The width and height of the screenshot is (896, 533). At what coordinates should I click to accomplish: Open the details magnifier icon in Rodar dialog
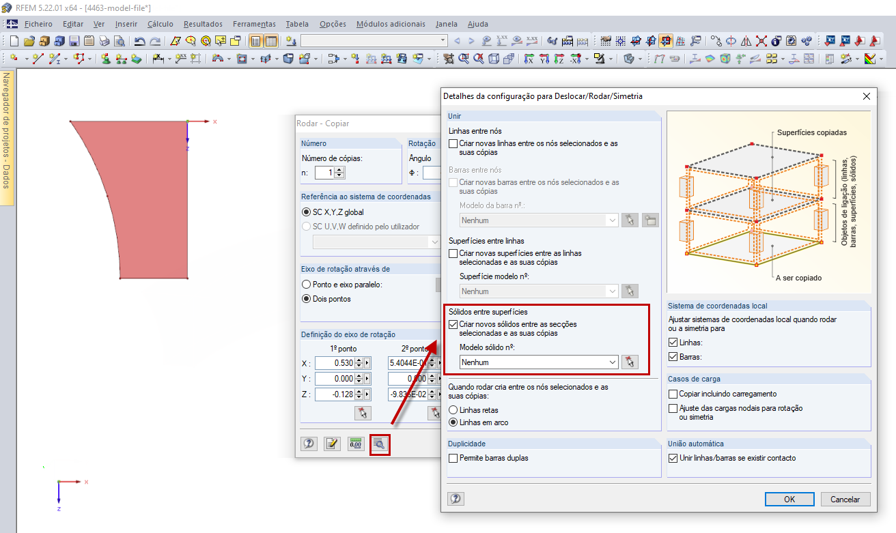coord(379,444)
